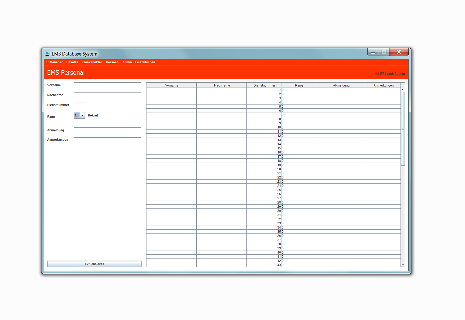
Task: Open the Admin menu
Action: (127, 62)
